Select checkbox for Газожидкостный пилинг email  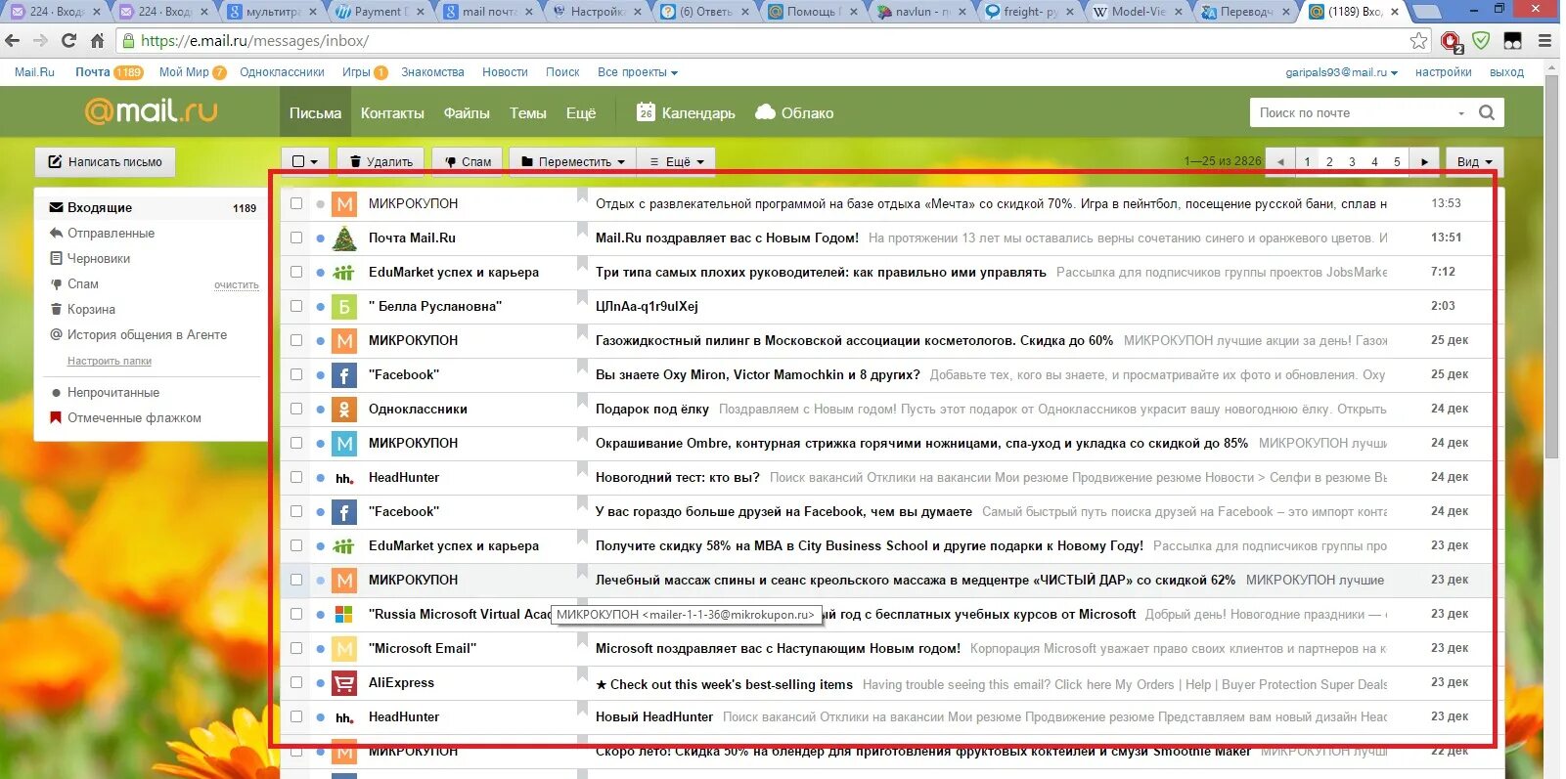296,340
